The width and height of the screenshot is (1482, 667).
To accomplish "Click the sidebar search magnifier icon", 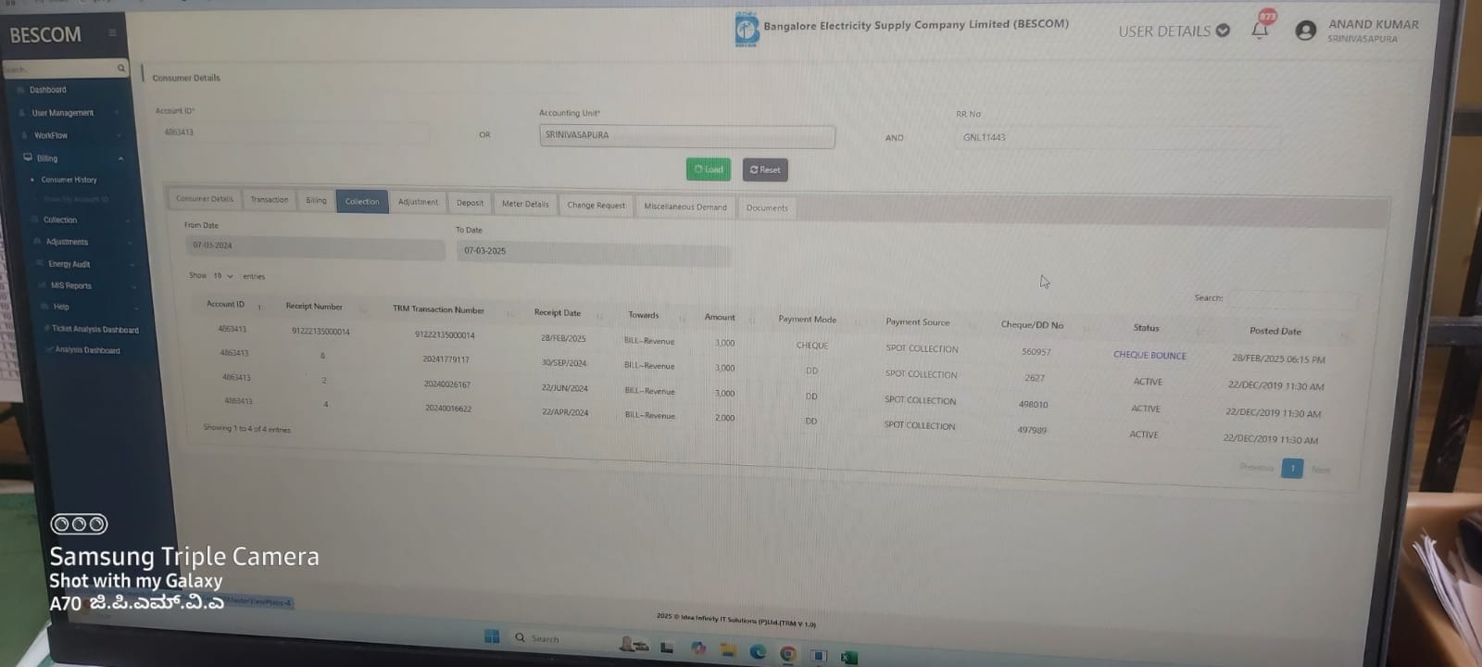I will (x=120, y=69).
